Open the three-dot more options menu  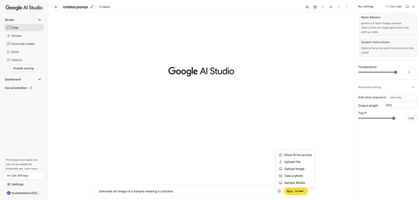pos(347,7)
